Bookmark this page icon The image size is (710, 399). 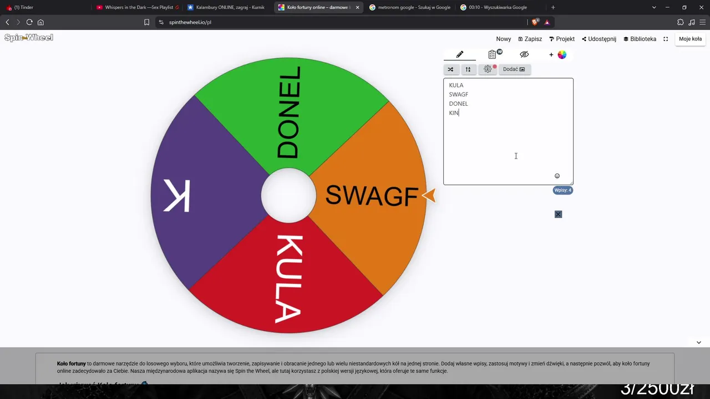point(146,22)
